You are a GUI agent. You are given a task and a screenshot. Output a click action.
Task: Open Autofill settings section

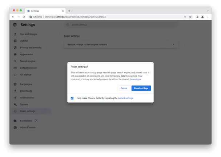click(24, 41)
